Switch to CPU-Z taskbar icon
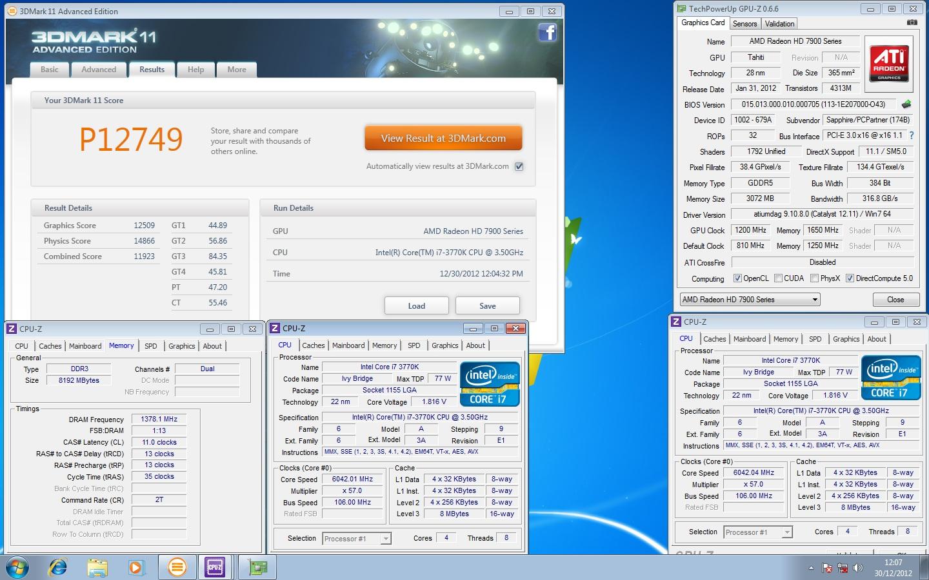This screenshot has height=580, width=929. 215,567
